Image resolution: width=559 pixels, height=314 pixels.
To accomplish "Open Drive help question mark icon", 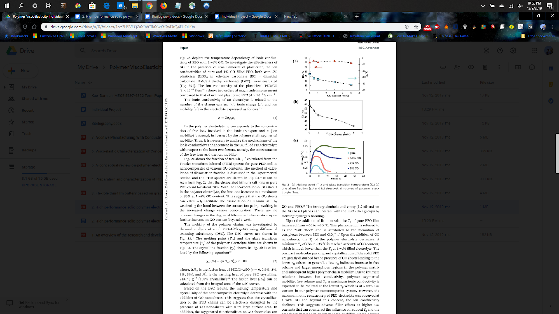I will coord(500,51).
